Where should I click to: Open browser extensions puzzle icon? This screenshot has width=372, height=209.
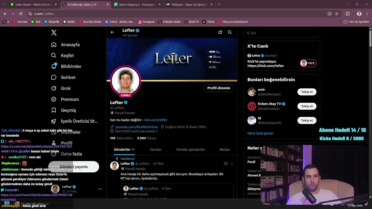point(348,14)
